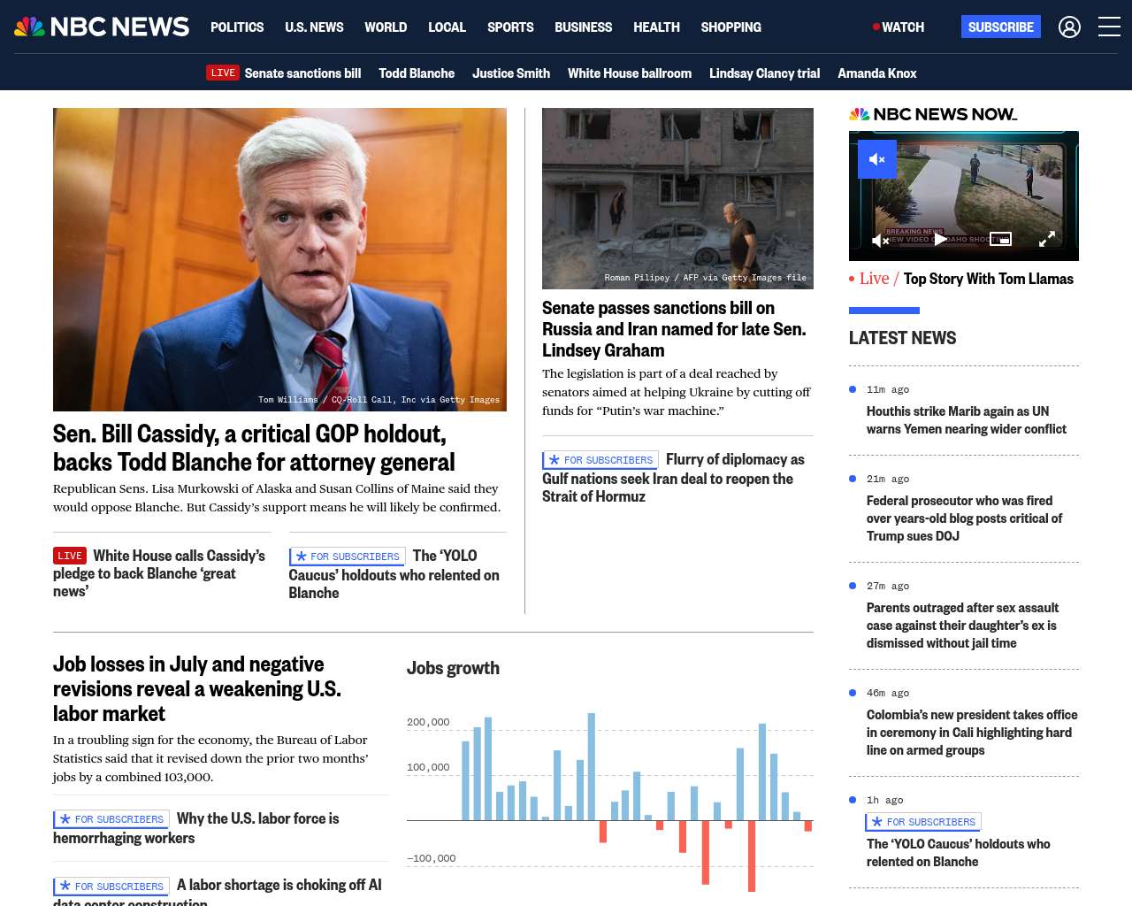
Task: Open the Justice Smith trending topic
Action: pyautogui.click(x=511, y=73)
